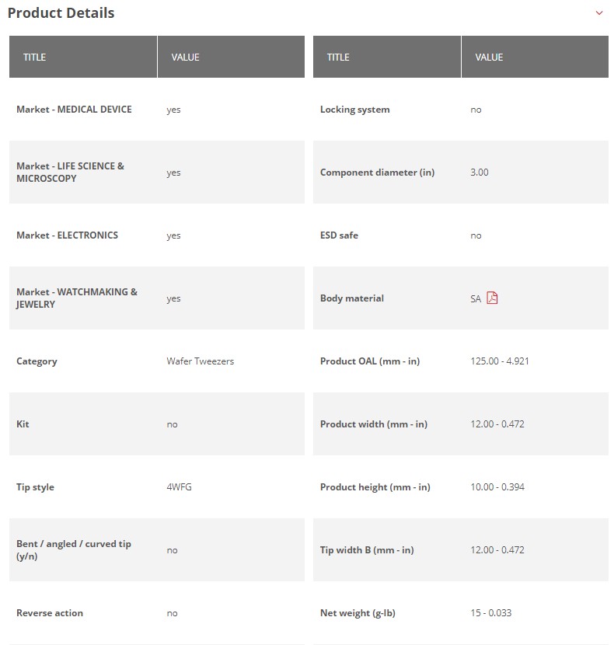Click the Component diameter value 3.00
The height and width of the screenshot is (645, 614).
pos(480,173)
